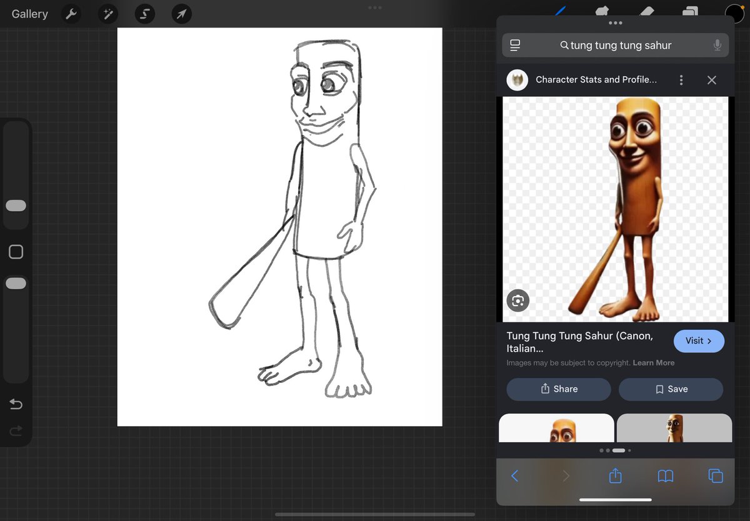
Task: Go forward in Safari
Action: 566,476
